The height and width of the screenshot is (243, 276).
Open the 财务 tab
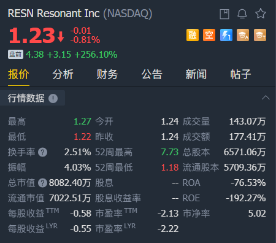tap(107, 74)
